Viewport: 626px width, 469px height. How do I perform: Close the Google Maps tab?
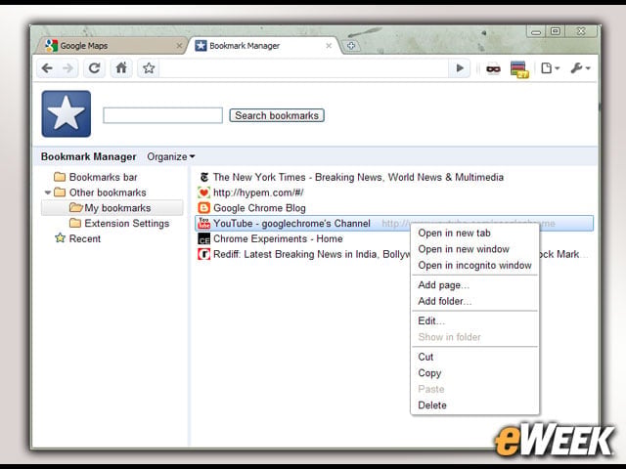[x=179, y=46]
